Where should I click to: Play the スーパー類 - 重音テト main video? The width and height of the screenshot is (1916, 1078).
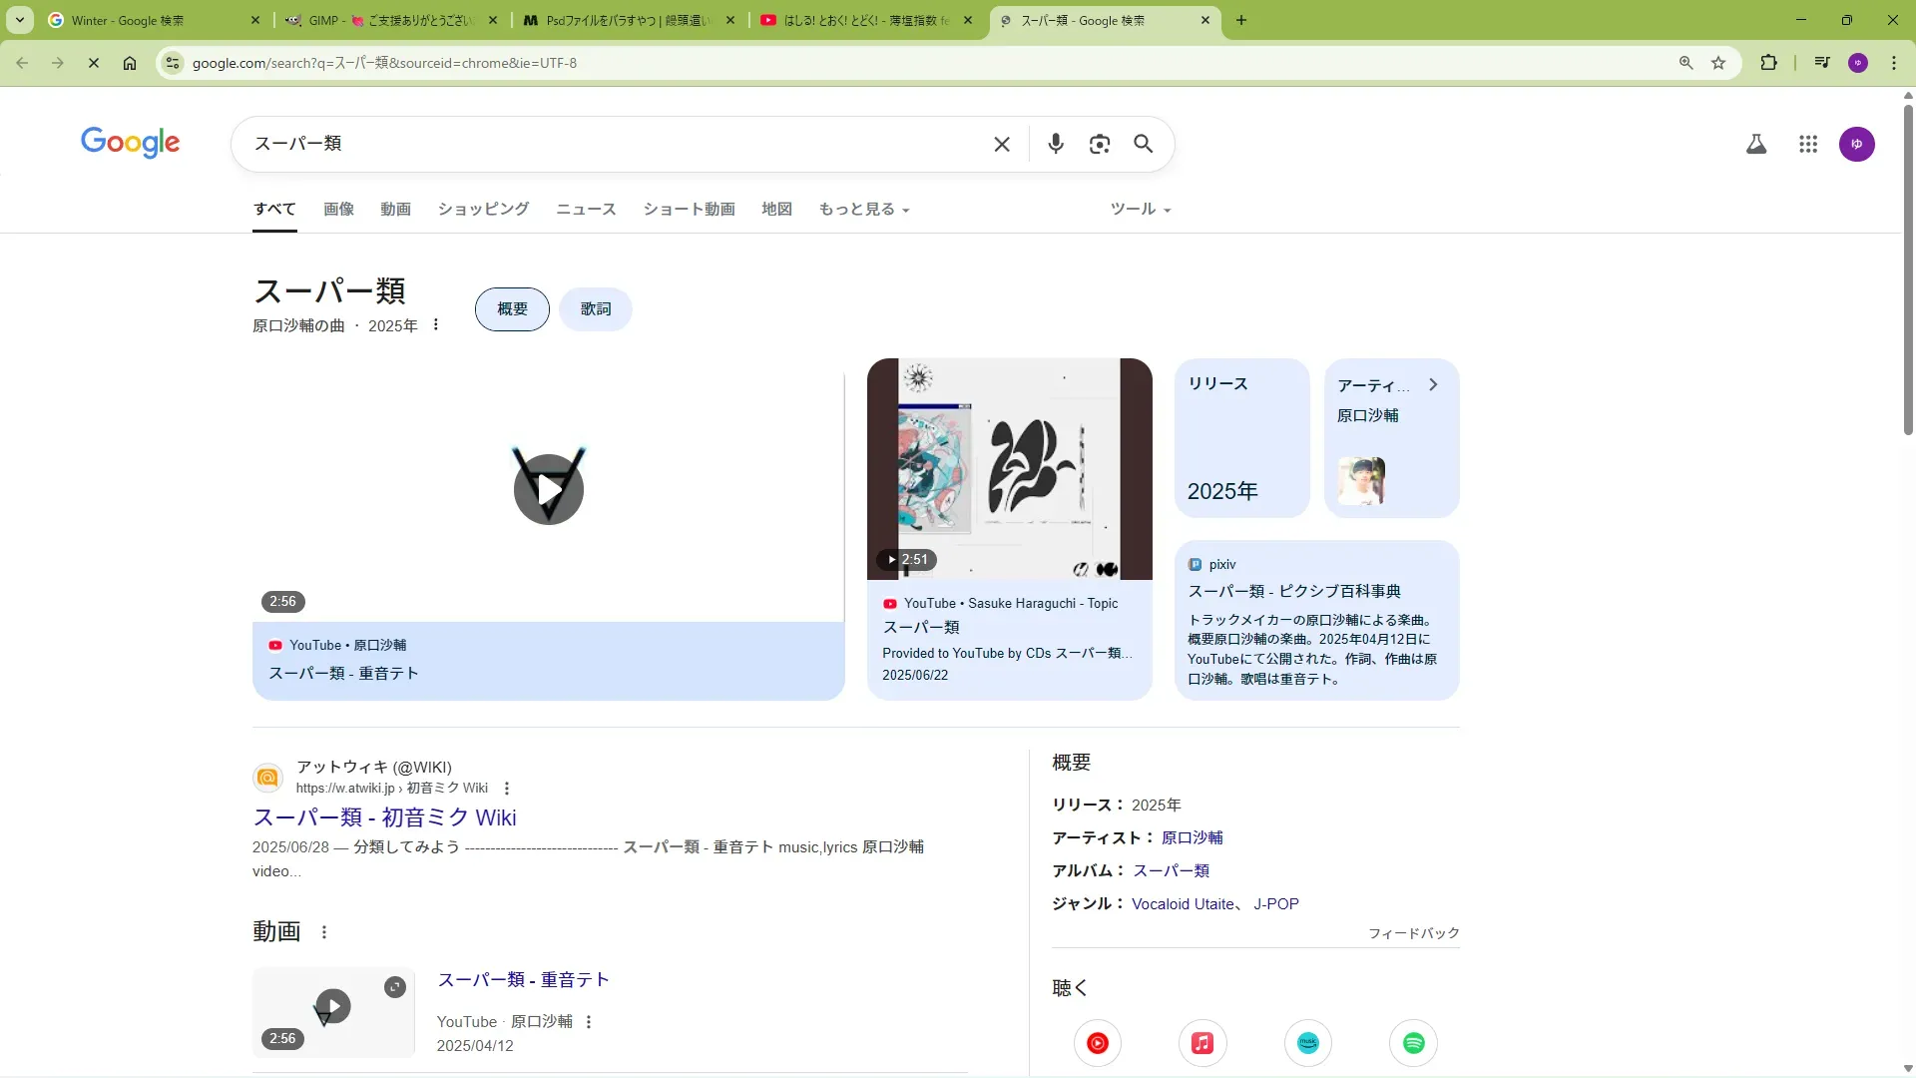coord(548,489)
